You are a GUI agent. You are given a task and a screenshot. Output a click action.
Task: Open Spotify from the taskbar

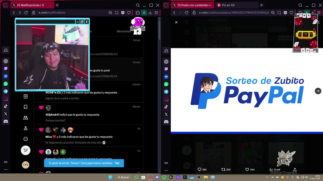[164, 177]
